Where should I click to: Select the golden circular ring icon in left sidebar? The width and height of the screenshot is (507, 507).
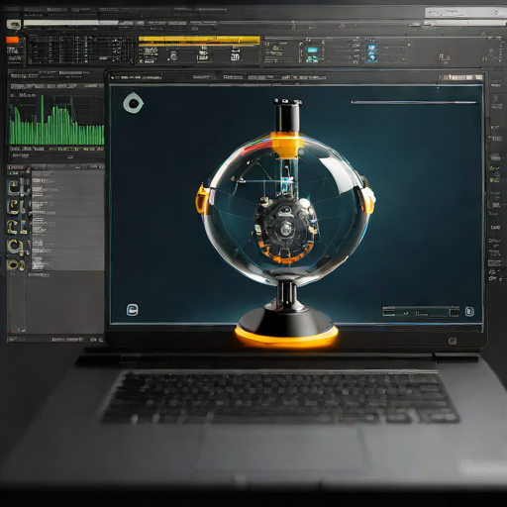15,246
